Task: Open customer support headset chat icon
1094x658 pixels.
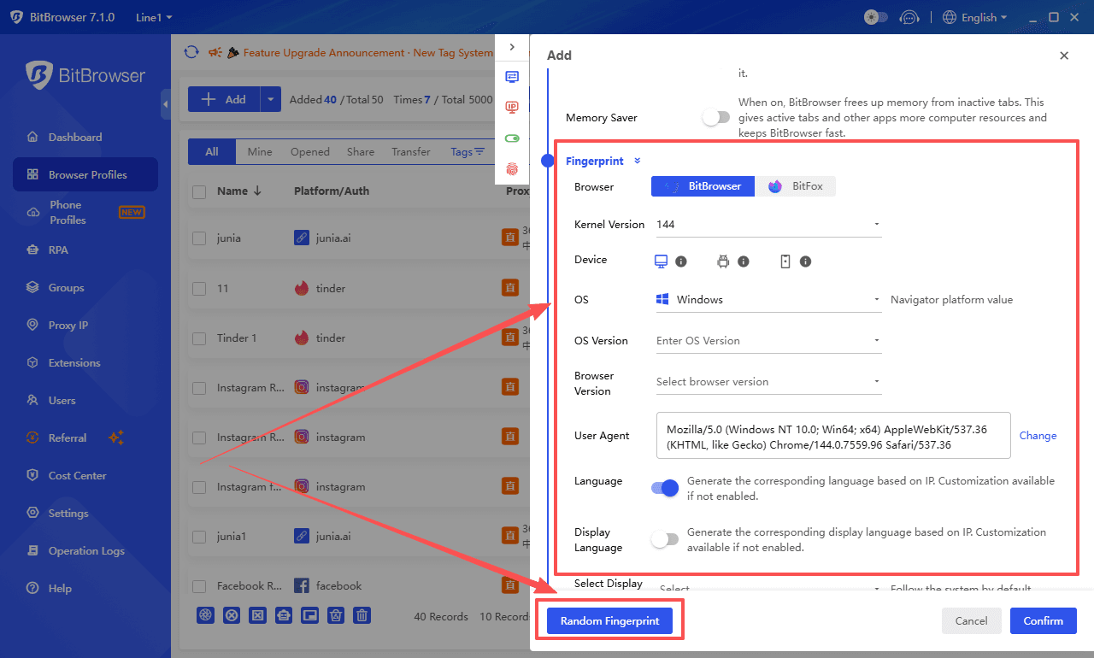Action: (910, 17)
